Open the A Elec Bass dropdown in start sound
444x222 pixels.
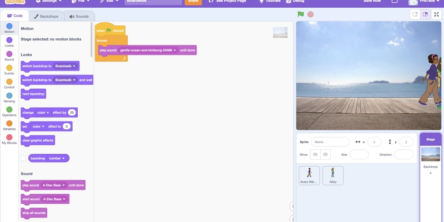pos(65,199)
